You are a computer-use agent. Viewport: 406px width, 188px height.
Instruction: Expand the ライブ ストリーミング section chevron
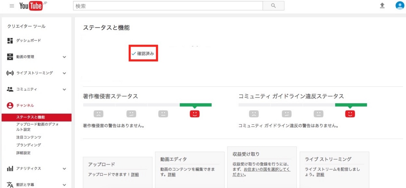pyautogui.click(x=65, y=73)
